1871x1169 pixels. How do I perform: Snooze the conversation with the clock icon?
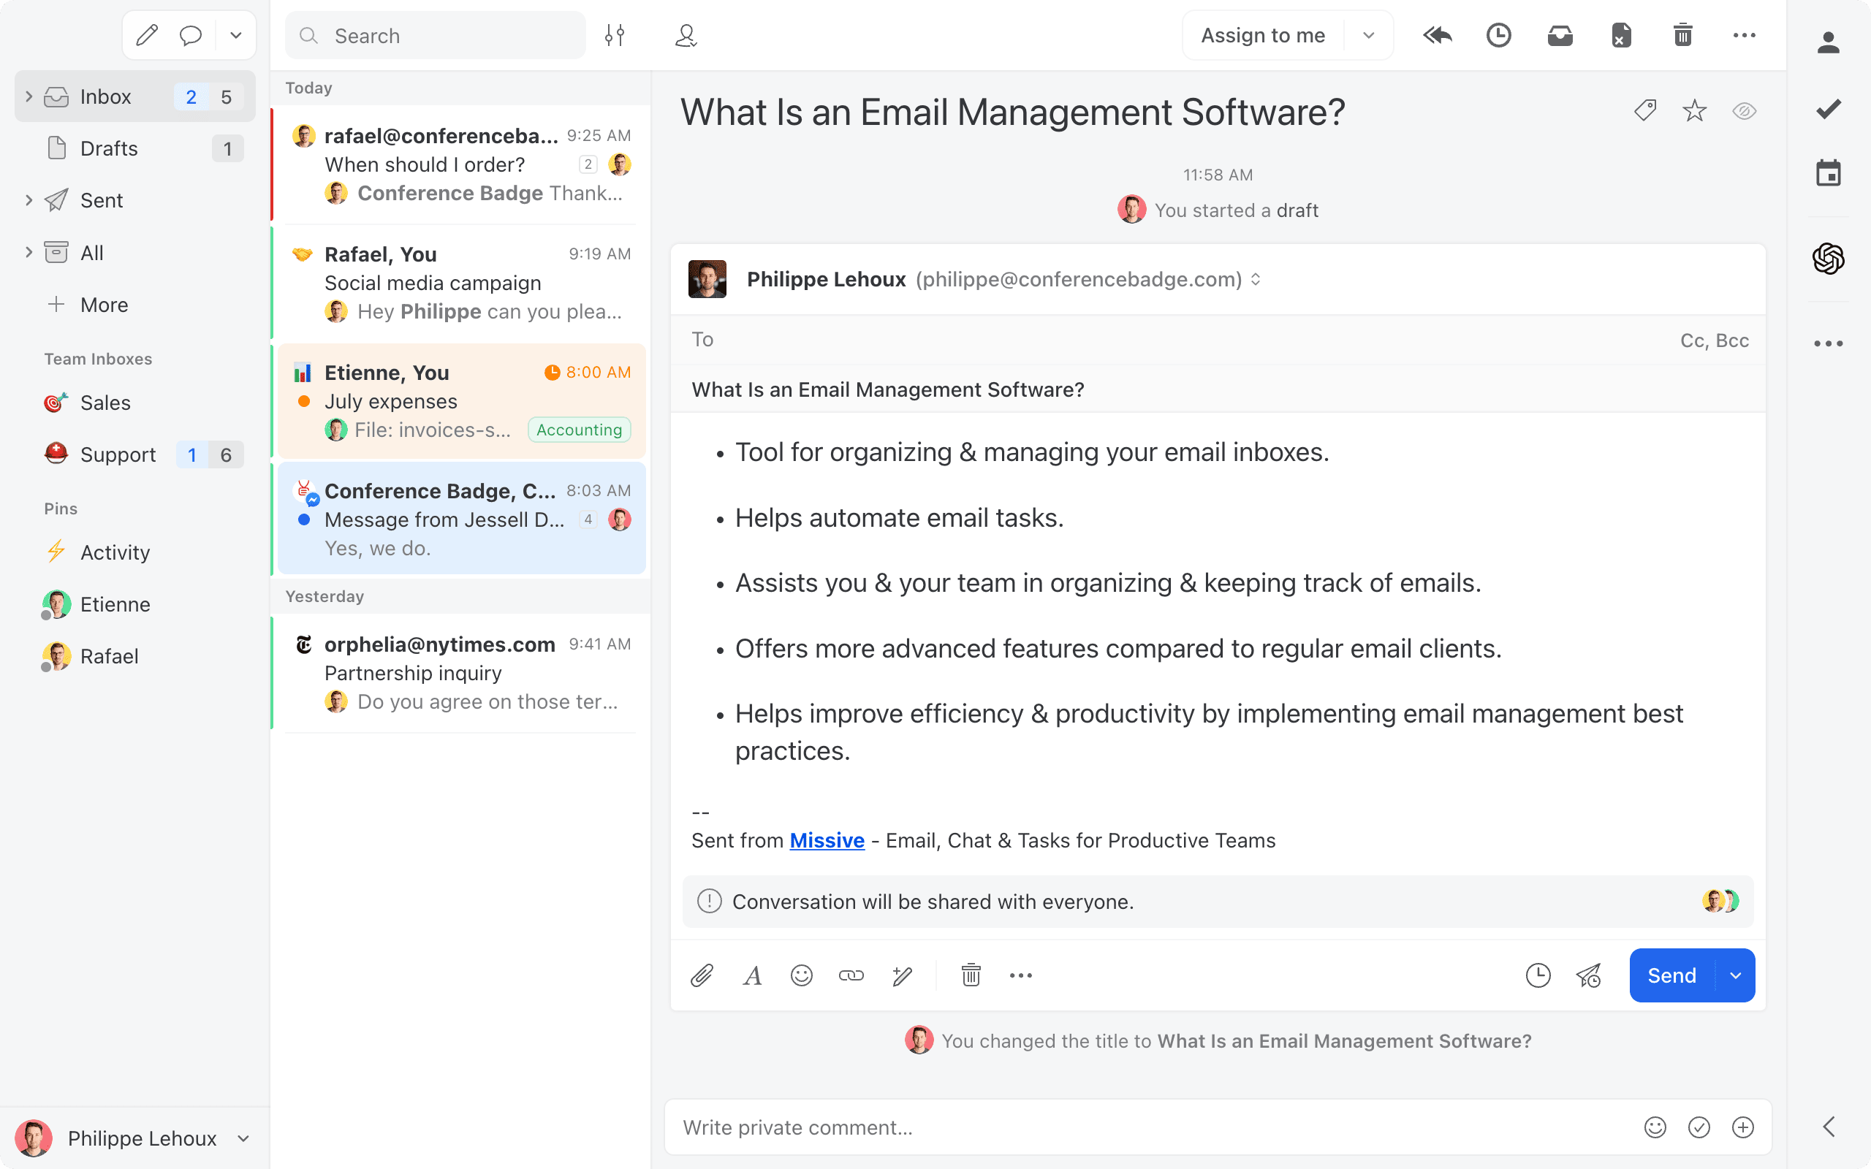1498,35
